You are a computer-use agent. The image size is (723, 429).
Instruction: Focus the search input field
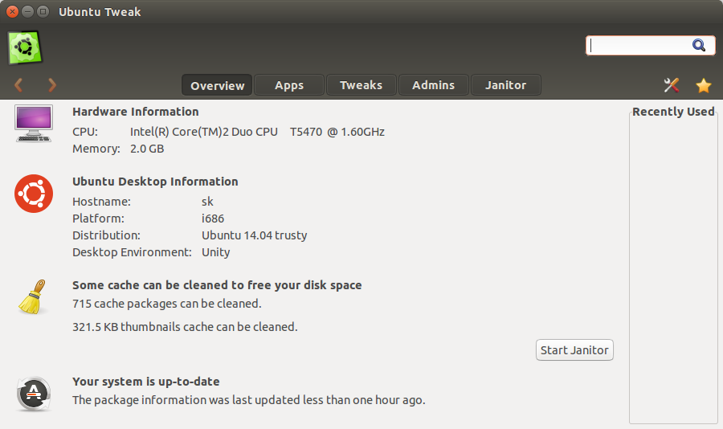point(640,46)
